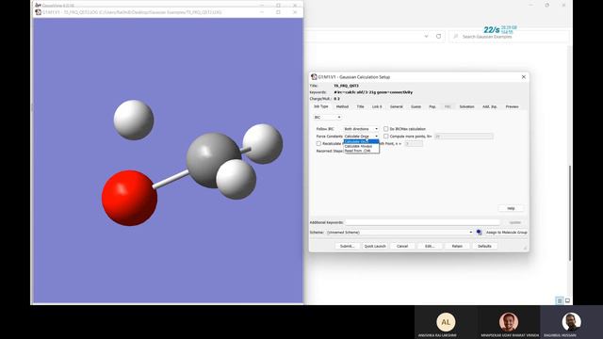Toggle the Recalculate force constants checkbox
603x339 pixels.
[318, 143]
